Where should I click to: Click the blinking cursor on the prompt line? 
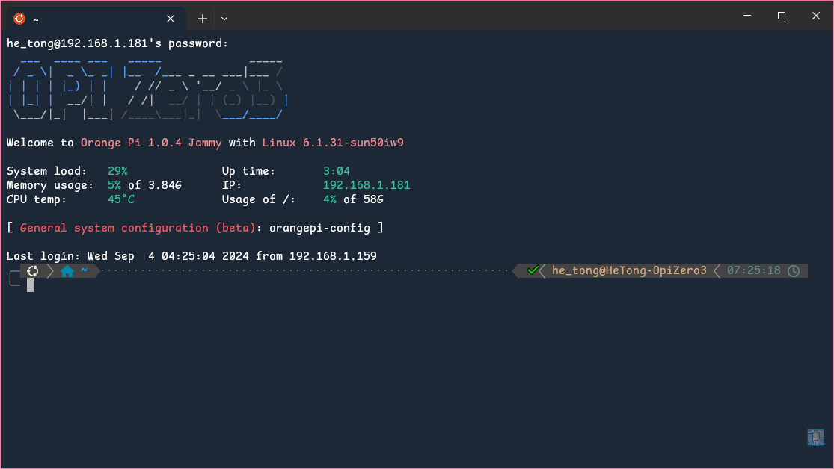click(31, 285)
